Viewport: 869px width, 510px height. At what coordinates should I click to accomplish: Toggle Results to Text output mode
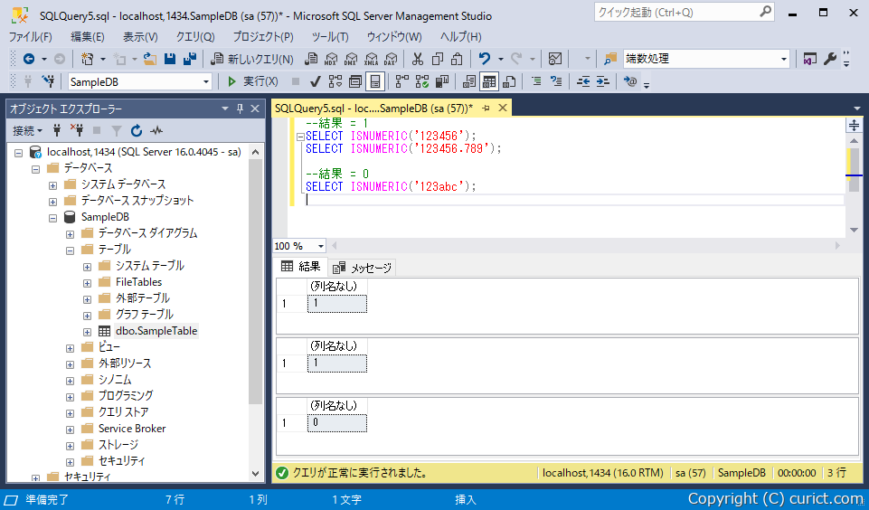click(x=468, y=82)
